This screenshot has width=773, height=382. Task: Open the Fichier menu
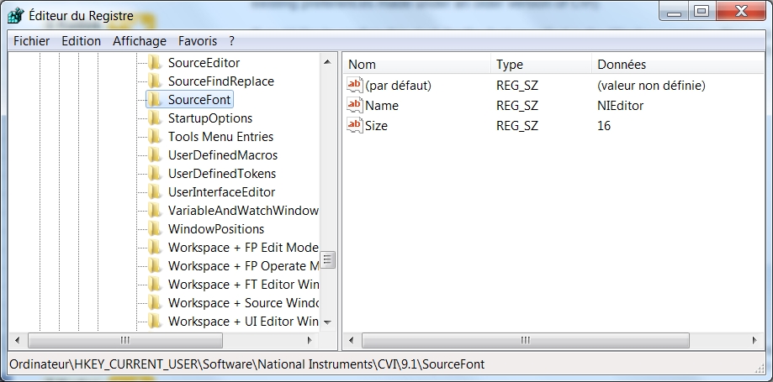[32, 40]
